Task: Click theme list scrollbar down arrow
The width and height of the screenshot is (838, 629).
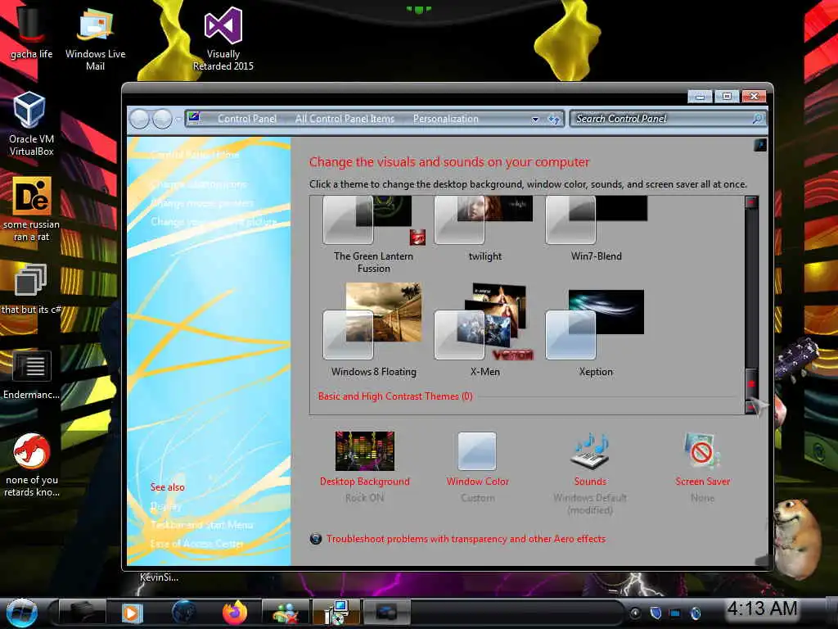Action: (751, 408)
